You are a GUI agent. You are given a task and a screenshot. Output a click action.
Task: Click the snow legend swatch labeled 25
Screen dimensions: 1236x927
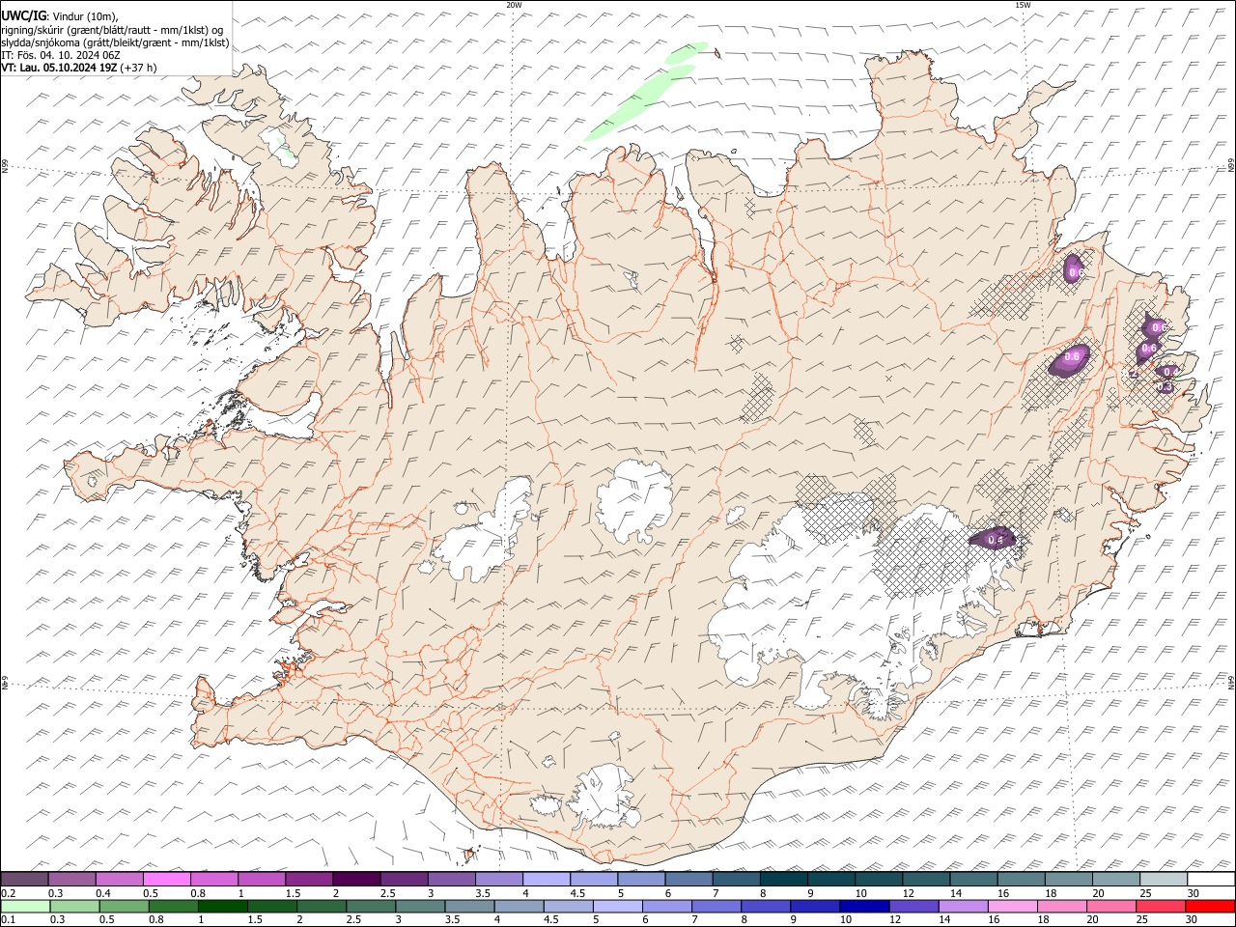pos(1163,879)
